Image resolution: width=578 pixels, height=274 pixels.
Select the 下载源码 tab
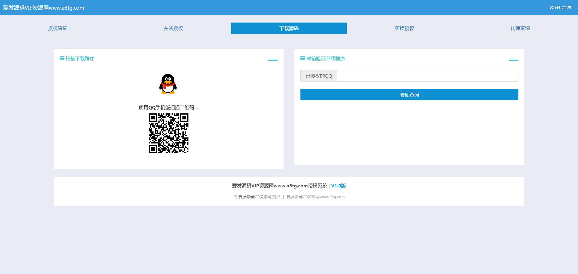[289, 28]
